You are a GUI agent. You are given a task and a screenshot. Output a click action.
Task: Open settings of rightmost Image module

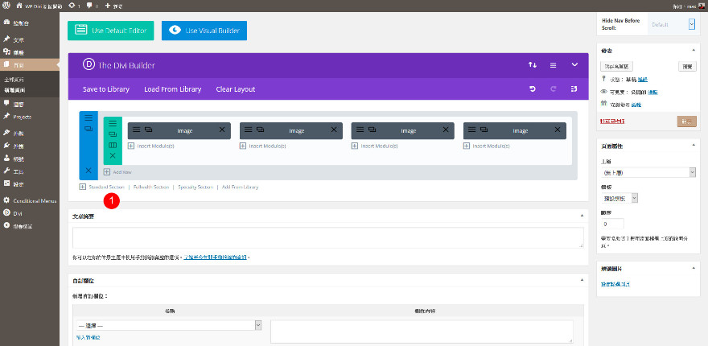click(471, 130)
